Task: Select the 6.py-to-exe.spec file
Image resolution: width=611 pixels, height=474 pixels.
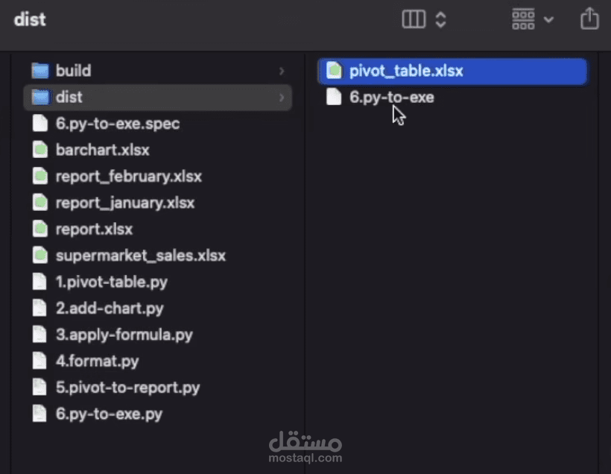Action: point(117,124)
